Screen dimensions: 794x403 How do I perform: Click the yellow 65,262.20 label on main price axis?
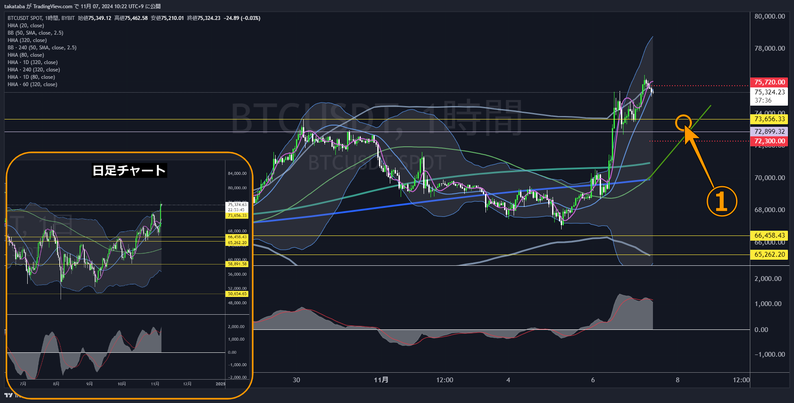click(x=769, y=255)
